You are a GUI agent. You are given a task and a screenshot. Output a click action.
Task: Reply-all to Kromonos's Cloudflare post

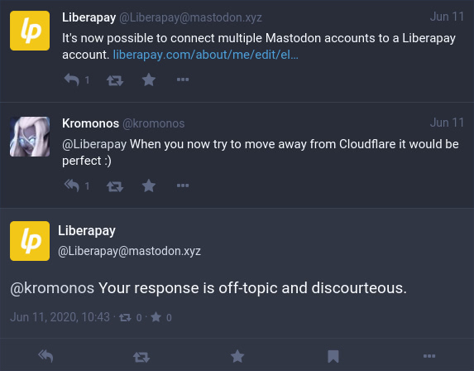pyautogui.click(x=72, y=185)
